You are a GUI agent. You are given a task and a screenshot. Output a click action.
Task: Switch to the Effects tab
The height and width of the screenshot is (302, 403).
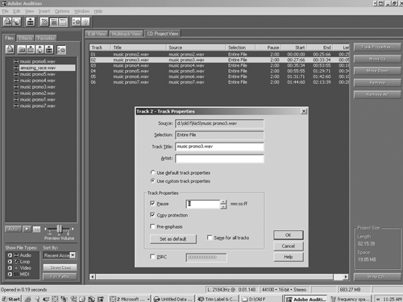tap(26, 39)
